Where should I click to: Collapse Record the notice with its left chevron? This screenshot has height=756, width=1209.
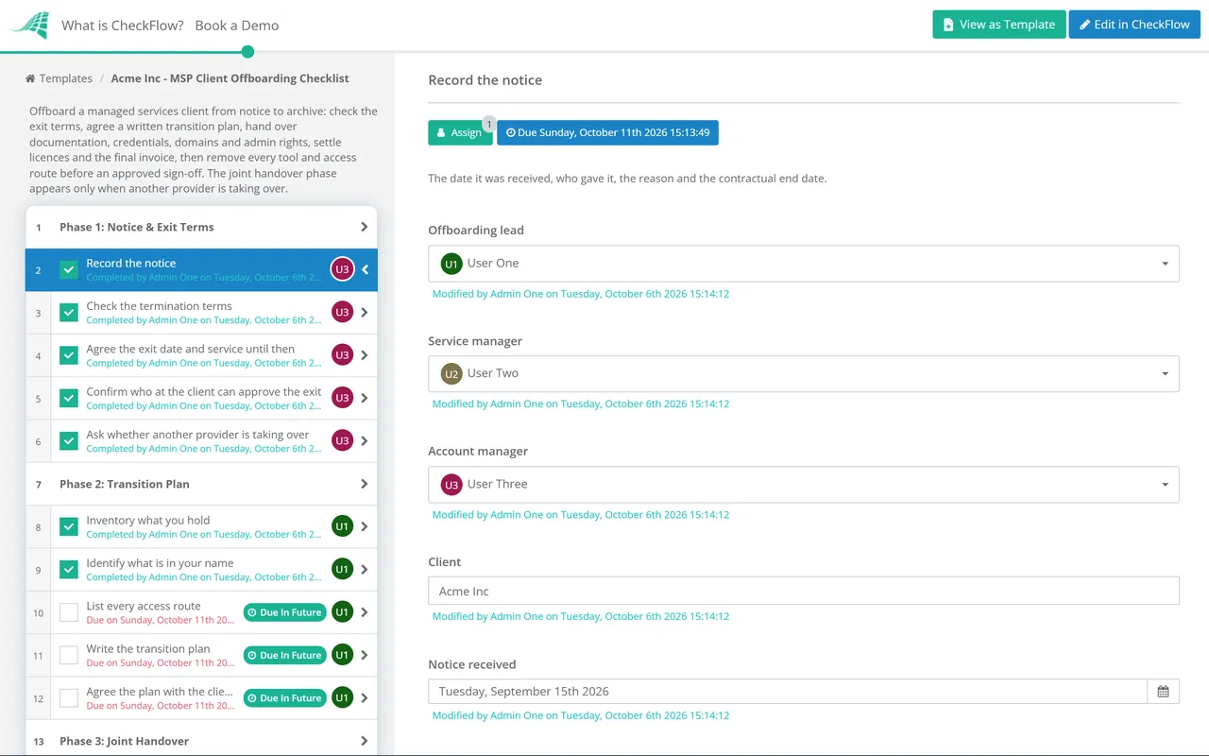tap(366, 270)
